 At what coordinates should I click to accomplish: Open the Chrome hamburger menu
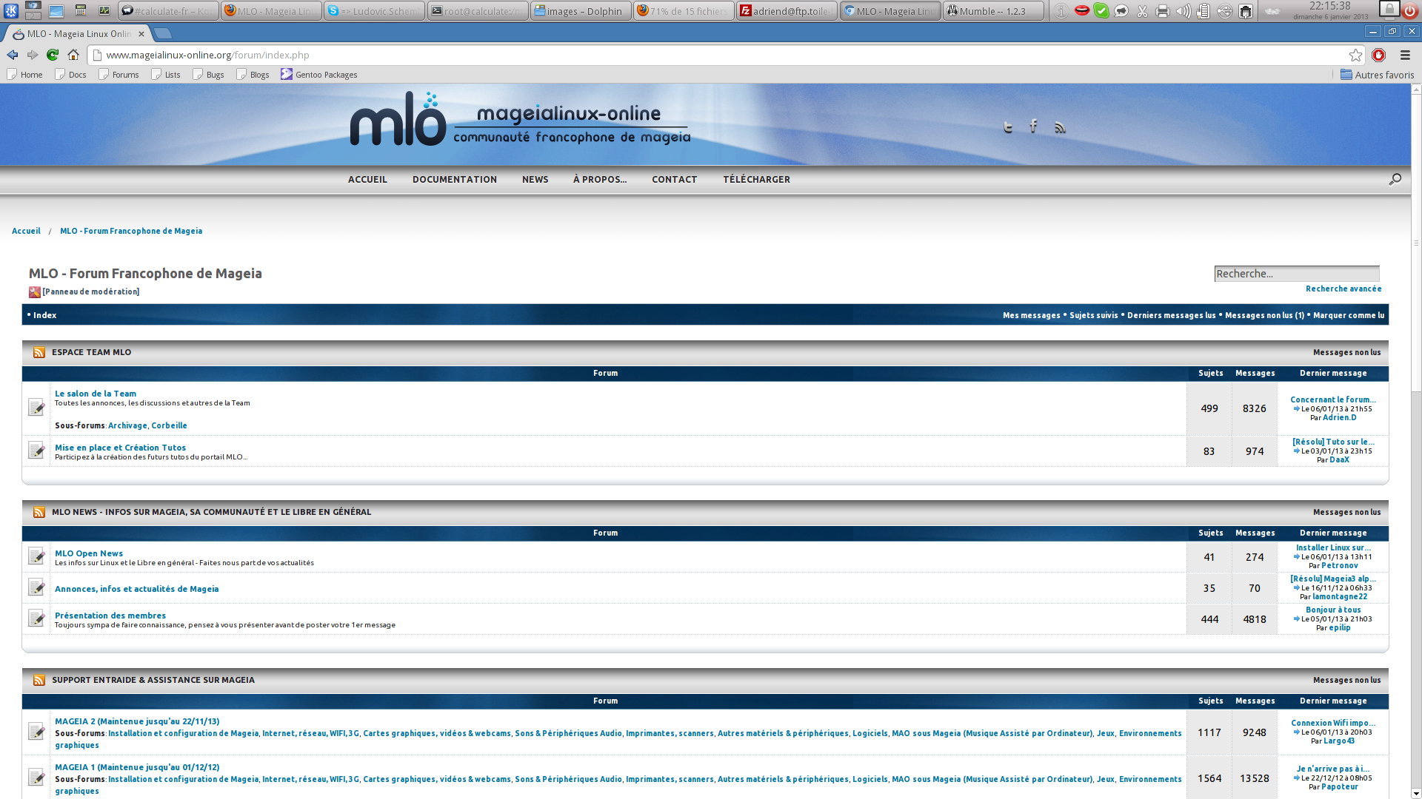(1405, 55)
